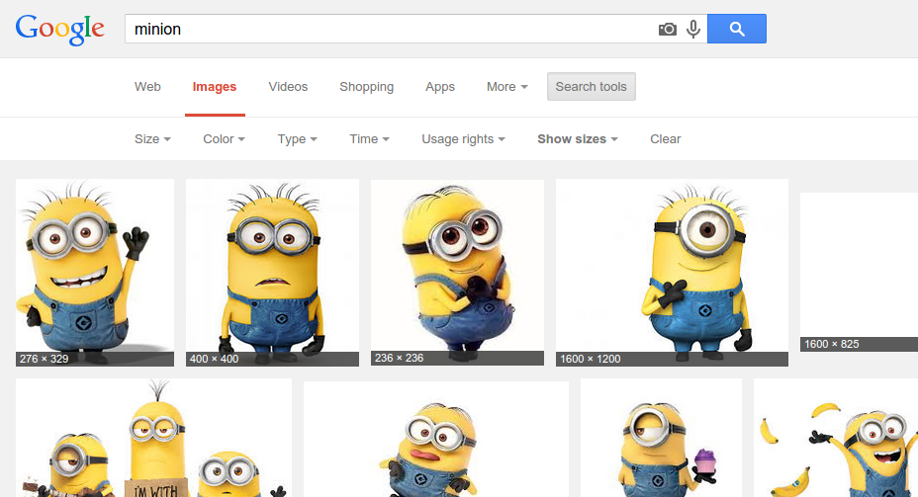This screenshot has width=918, height=497.
Task: Open the Color filter dropdown
Action: [x=225, y=139]
